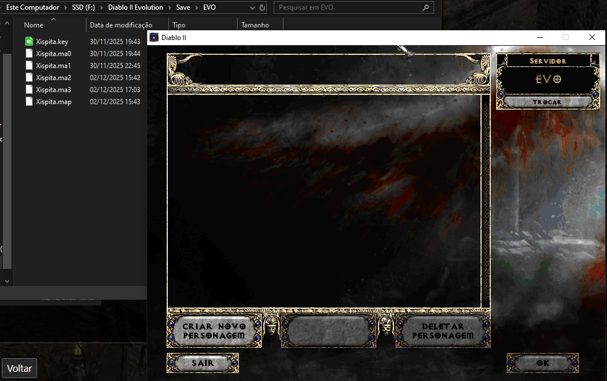
Task: Click the Pesquisar em EVO search field
Action: point(346,8)
